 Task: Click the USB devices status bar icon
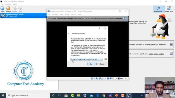tap(103, 78)
